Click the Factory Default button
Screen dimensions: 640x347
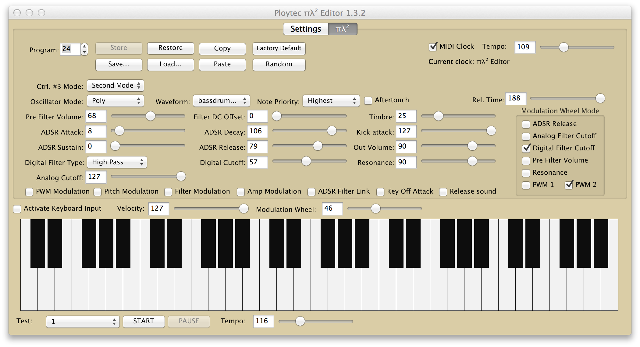[x=279, y=48]
